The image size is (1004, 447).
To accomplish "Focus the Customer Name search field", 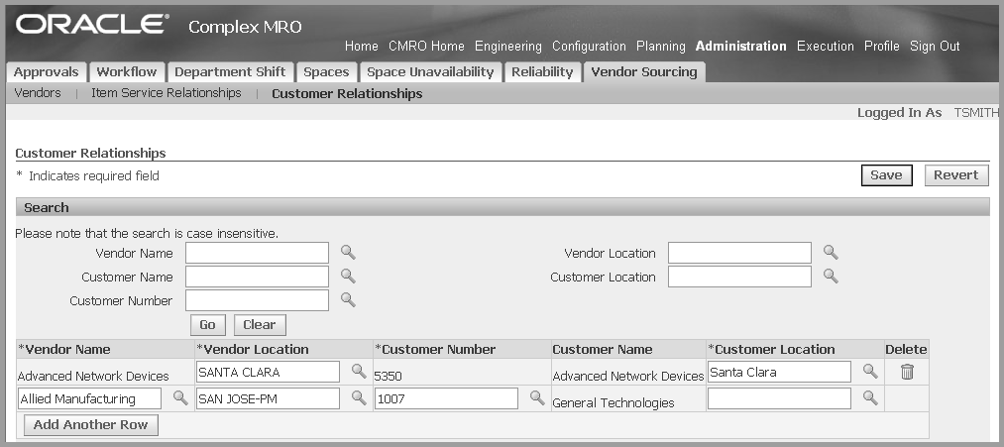I will 257,277.
